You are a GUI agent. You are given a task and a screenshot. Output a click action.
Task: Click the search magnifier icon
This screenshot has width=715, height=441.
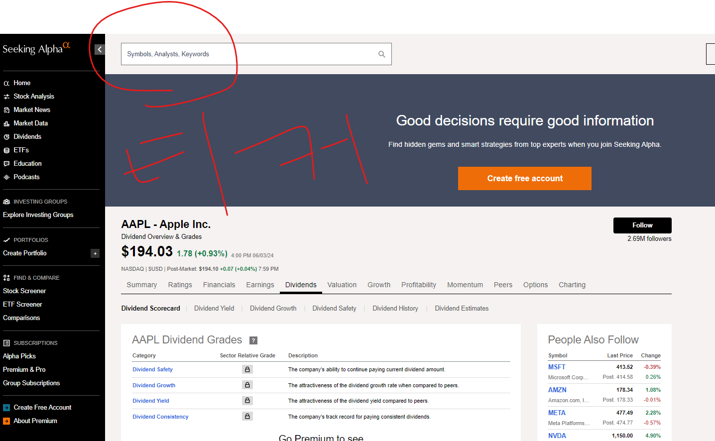coord(382,54)
